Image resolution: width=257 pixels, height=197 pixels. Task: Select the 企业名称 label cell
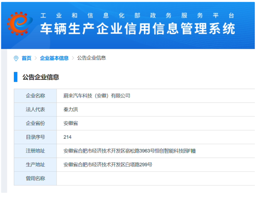(35, 96)
